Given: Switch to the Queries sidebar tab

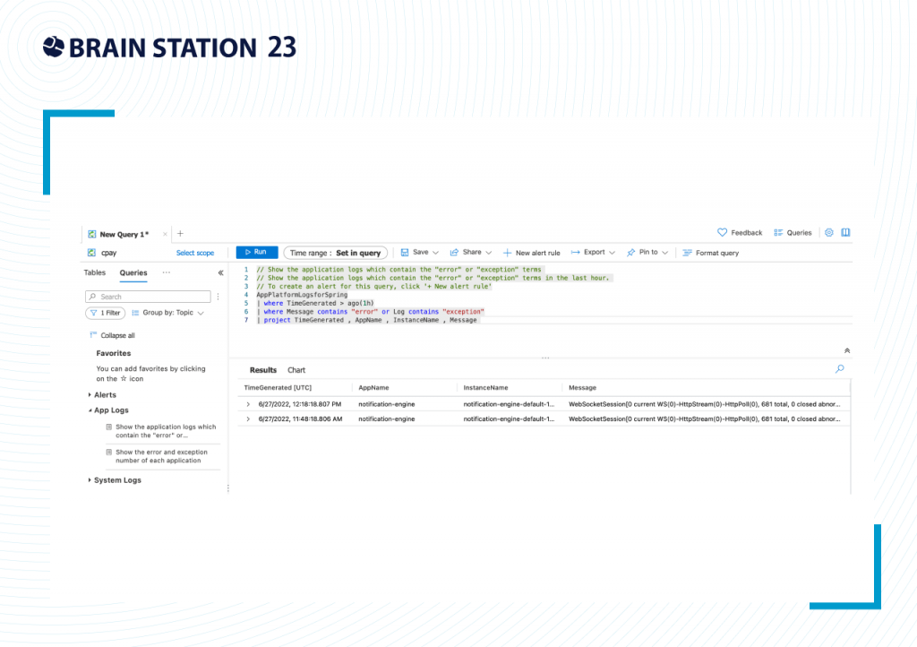Looking at the screenshot, I should tap(133, 272).
